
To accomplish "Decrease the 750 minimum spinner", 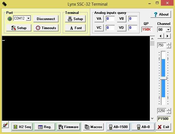I will click(169, 47).
